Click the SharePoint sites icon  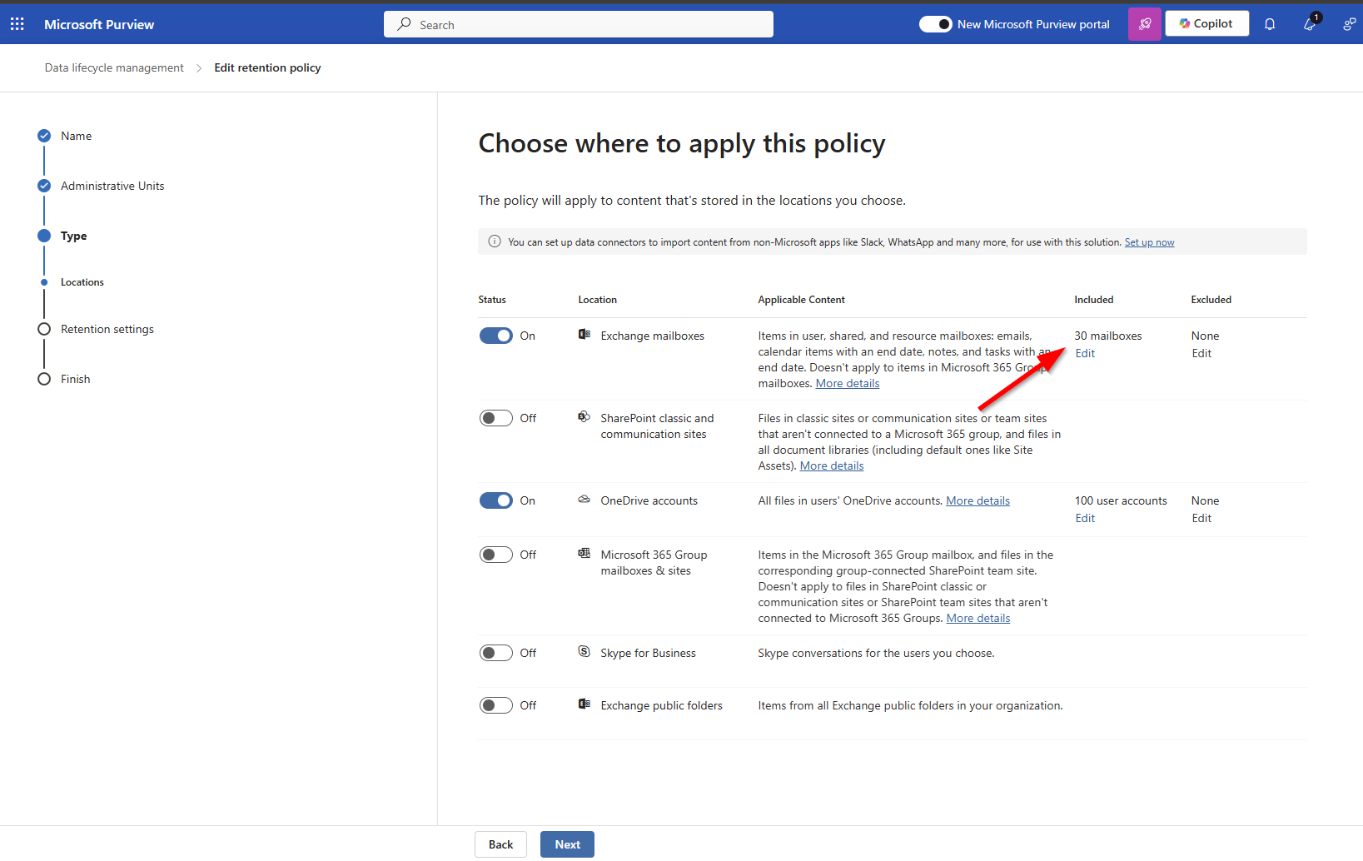pyautogui.click(x=584, y=417)
